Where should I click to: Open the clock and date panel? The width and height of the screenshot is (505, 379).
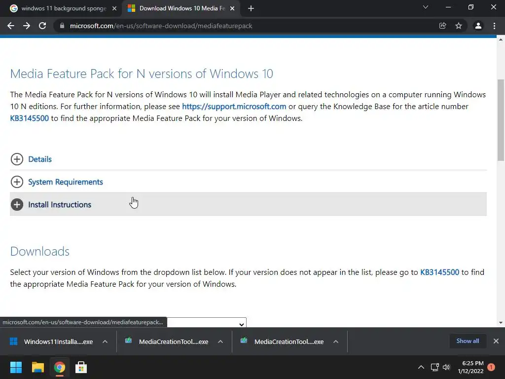(x=470, y=367)
